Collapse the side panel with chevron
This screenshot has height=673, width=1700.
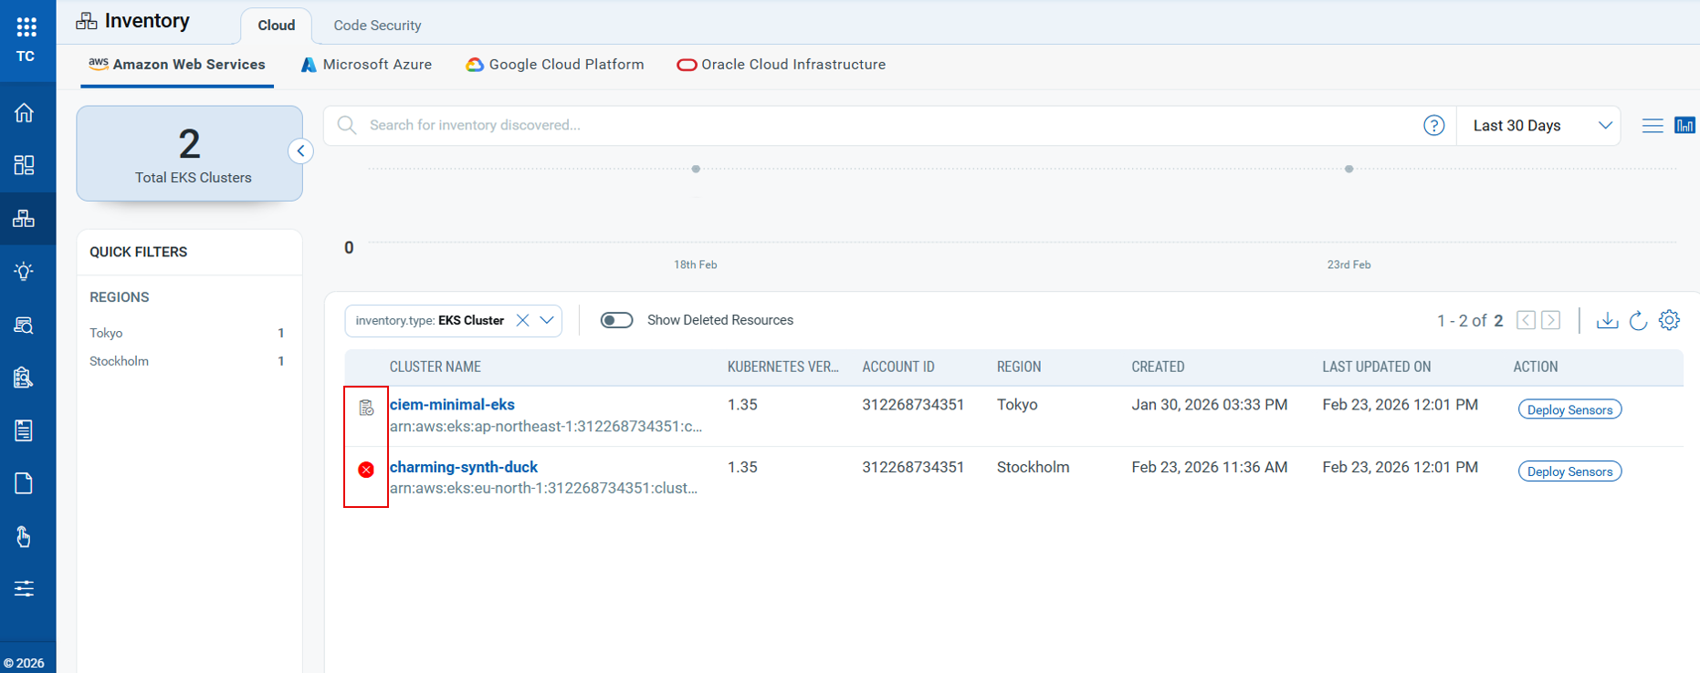tap(300, 151)
